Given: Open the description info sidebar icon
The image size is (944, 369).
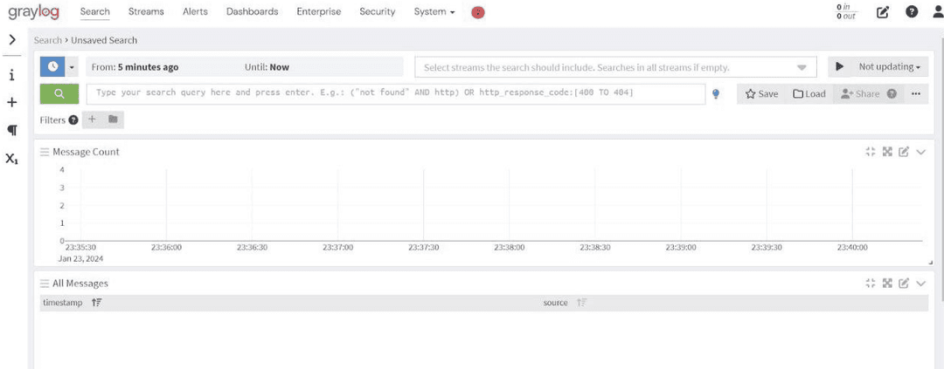Looking at the screenshot, I should [x=11, y=75].
